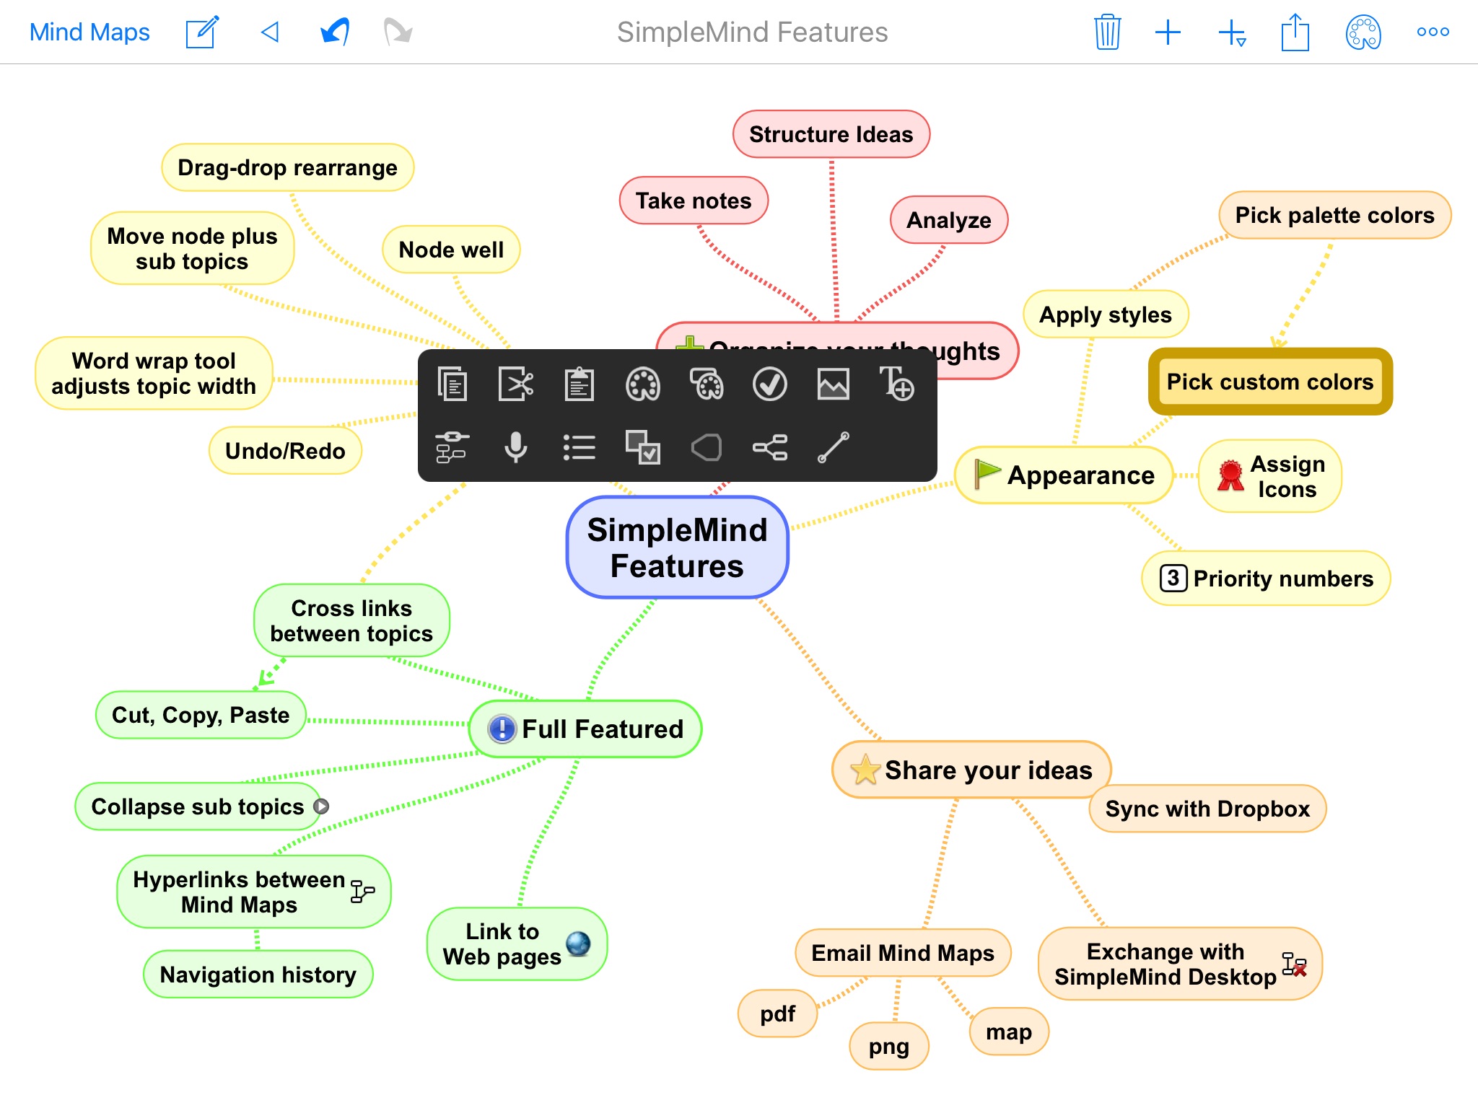Expand the Collapse sub topics arrow
This screenshot has width=1478, height=1108.
(x=322, y=806)
